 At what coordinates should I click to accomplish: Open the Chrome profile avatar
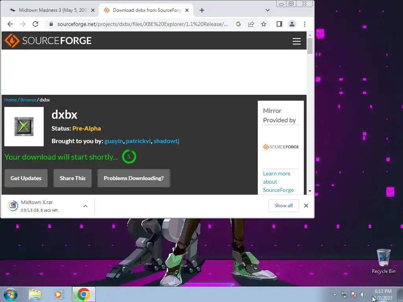point(292,24)
